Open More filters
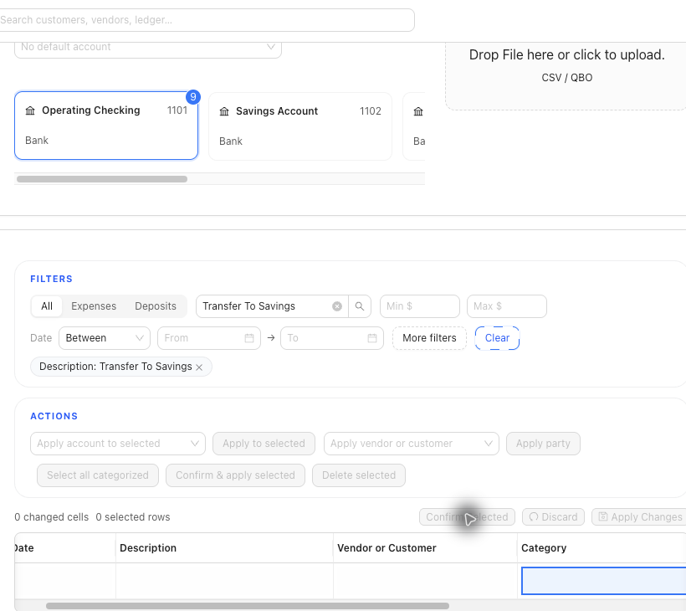Screen dimensions: 686x611 429,338
